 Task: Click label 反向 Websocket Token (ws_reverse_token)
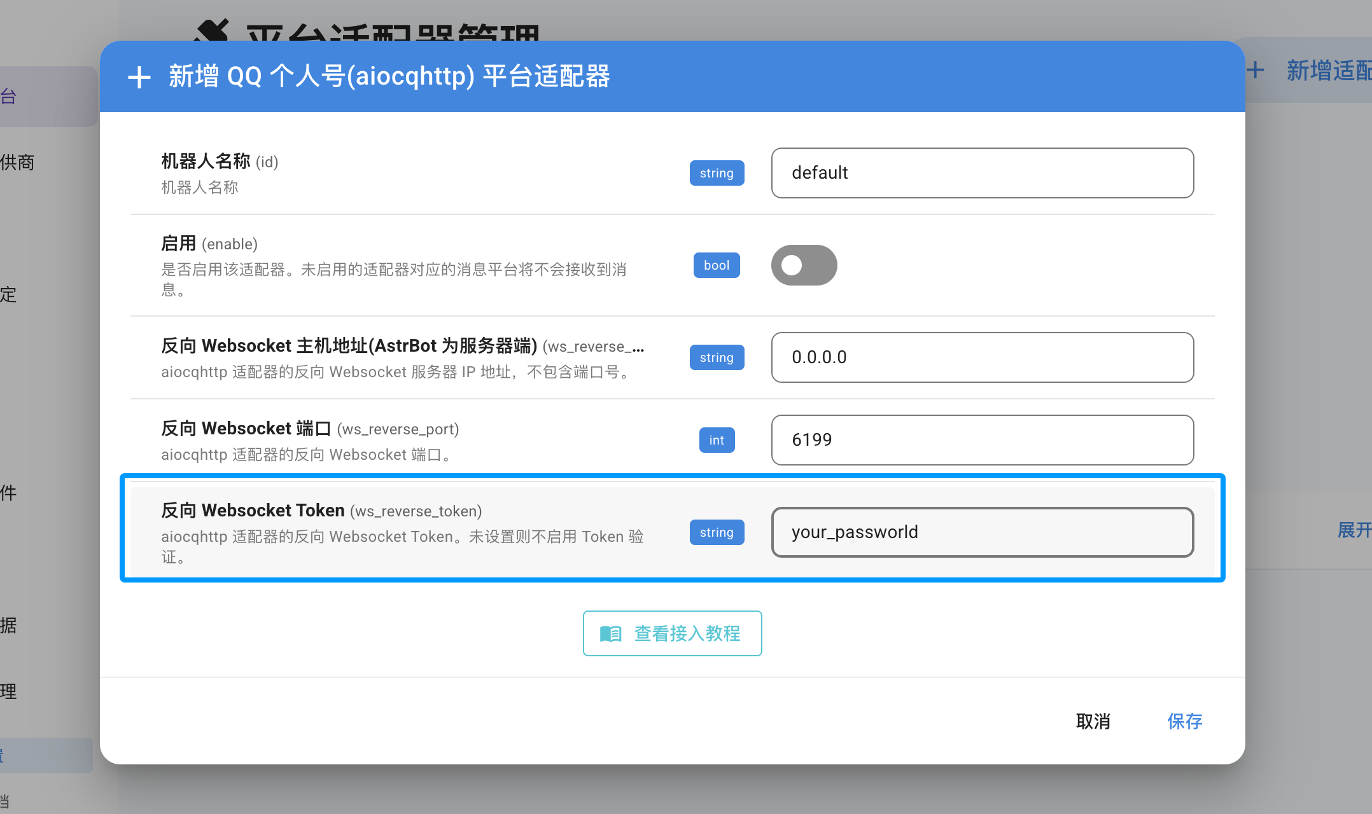coord(321,511)
